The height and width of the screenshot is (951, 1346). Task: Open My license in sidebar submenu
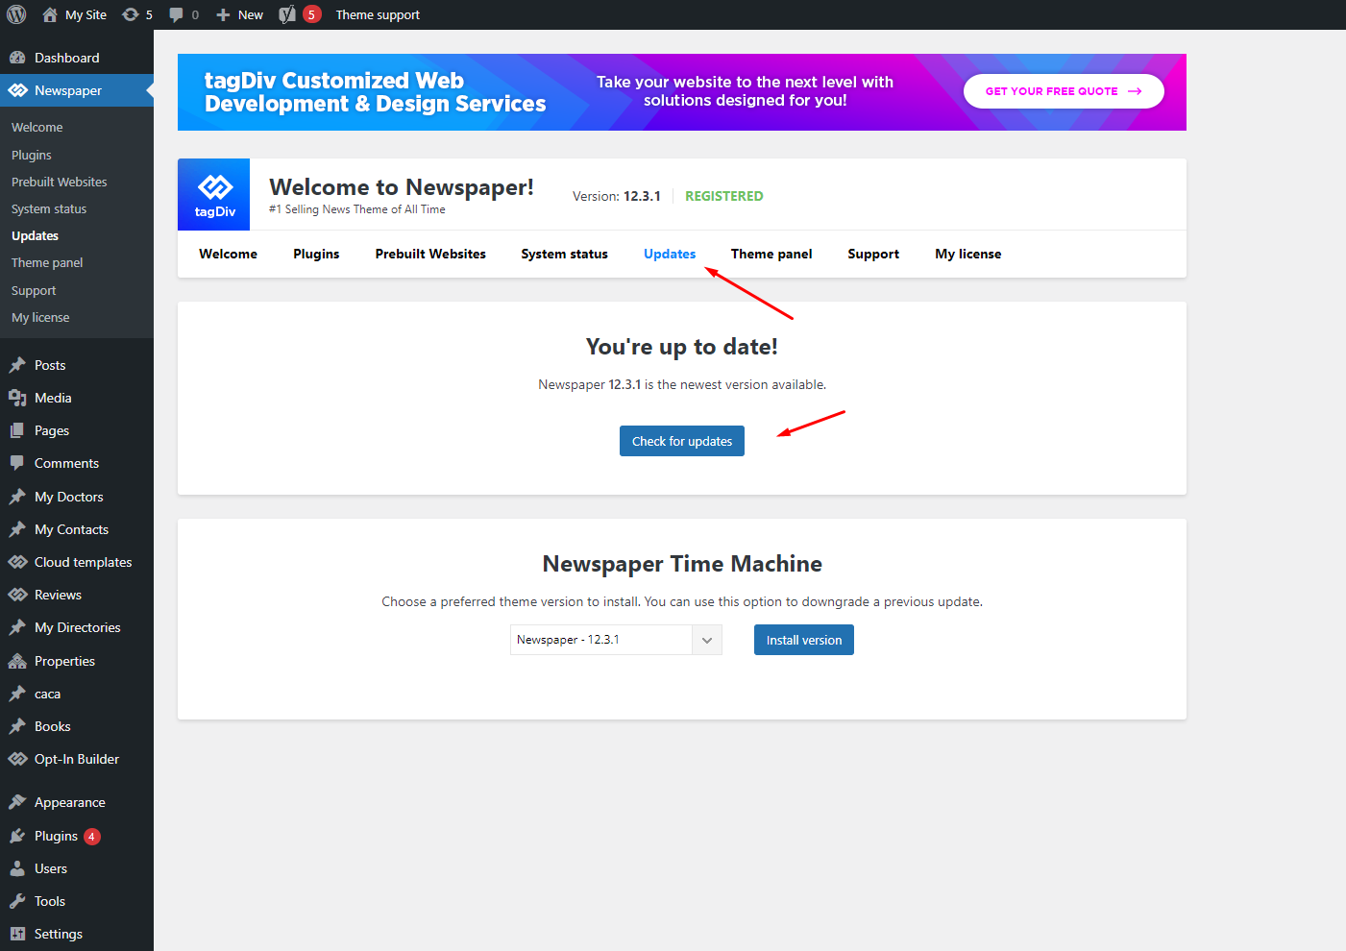[40, 317]
